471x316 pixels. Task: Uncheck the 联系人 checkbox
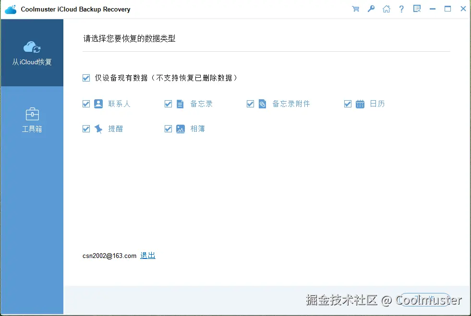click(86, 104)
